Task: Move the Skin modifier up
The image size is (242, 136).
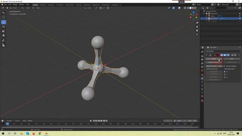Action: point(232,55)
